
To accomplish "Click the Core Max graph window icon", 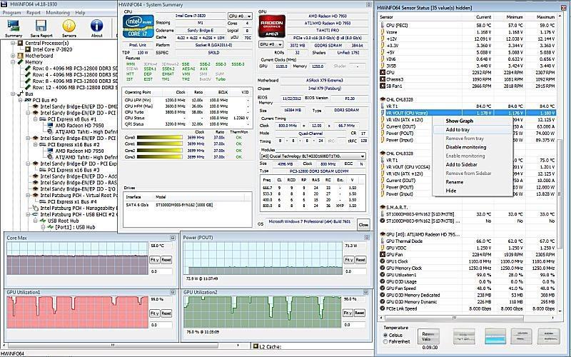I will (173, 238).
